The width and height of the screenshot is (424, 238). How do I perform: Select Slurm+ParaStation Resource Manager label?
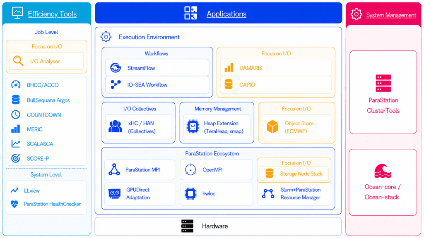301,193
